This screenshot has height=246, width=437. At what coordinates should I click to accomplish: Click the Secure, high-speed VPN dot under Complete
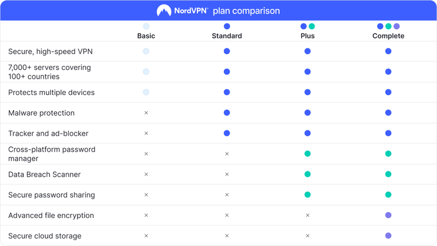tap(388, 51)
